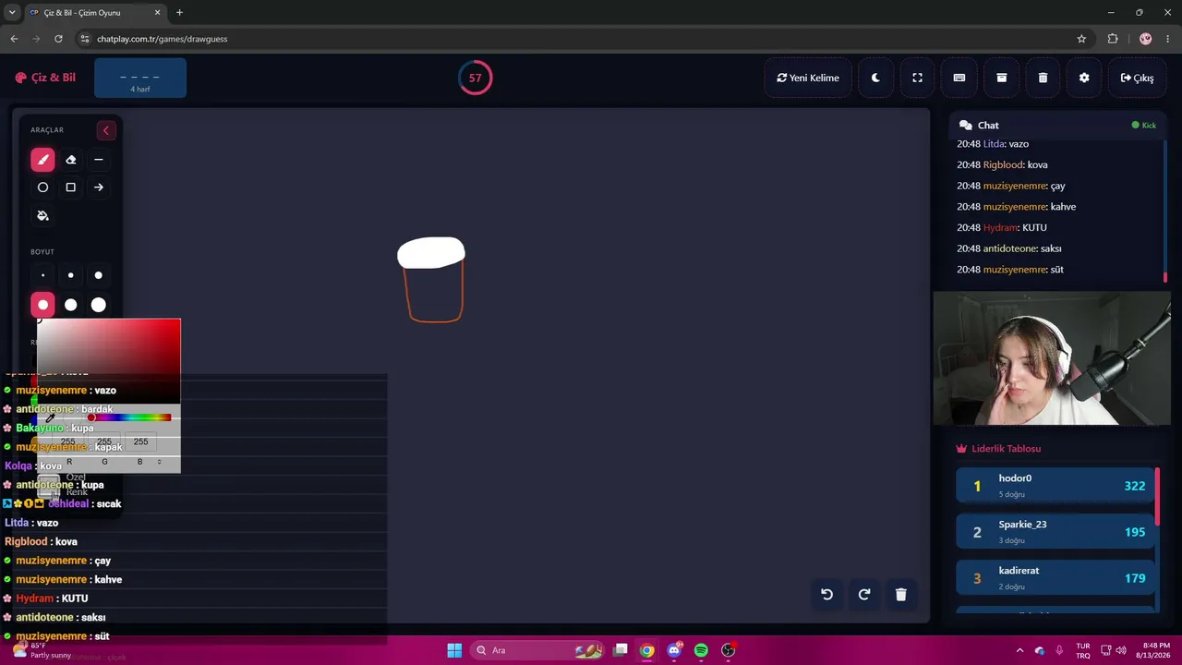Go back in browser history
Viewport: 1182px width, 665px height.
click(x=14, y=39)
